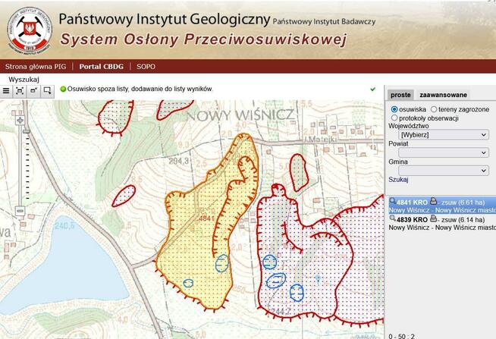Go to 'Strona główna PIG' link
The height and width of the screenshot is (339, 496).
(36, 66)
